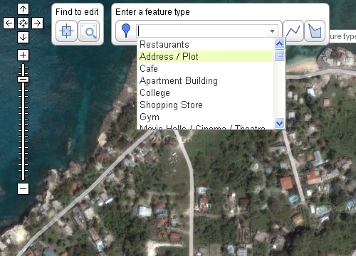Pan the map down with the arrow

point(23,38)
